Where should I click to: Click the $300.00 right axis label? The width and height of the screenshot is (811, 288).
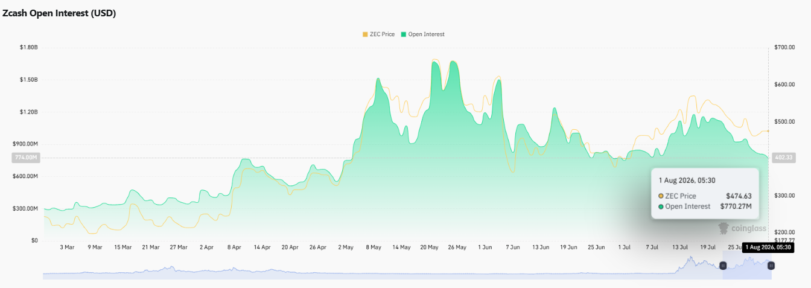pos(783,196)
